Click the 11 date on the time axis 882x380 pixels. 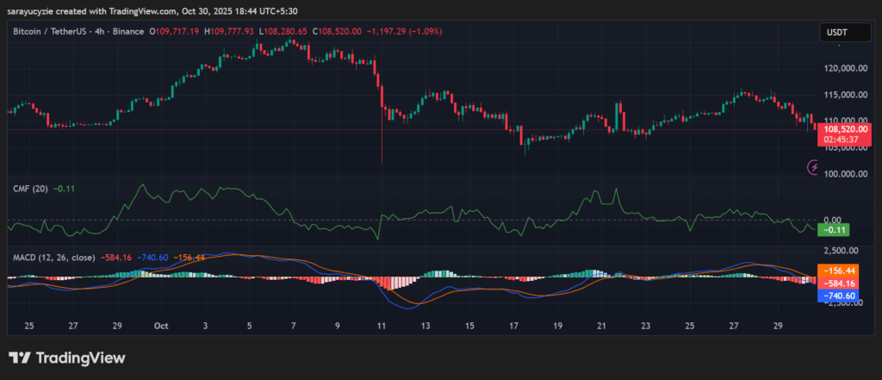pos(381,327)
